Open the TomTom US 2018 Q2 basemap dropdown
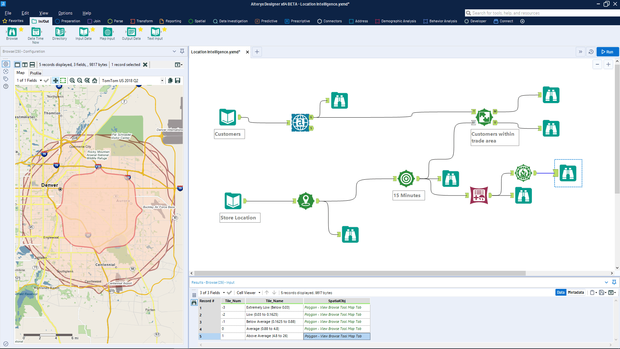This screenshot has width=620, height=349. coord(162,80)
